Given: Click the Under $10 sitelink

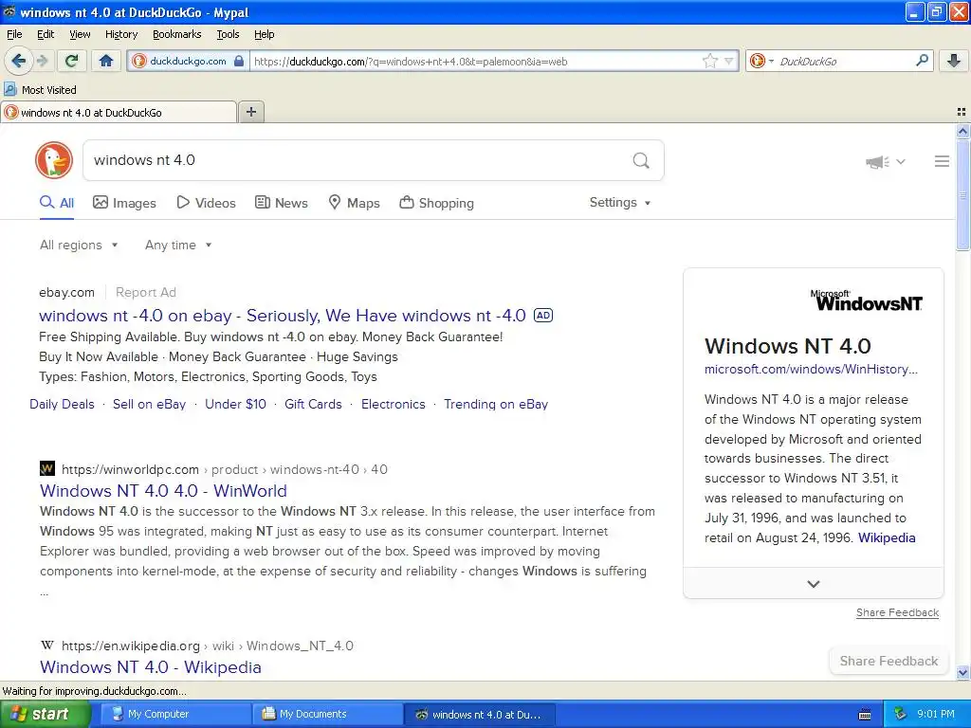Looking at the screenshot, I should (235, 404).
